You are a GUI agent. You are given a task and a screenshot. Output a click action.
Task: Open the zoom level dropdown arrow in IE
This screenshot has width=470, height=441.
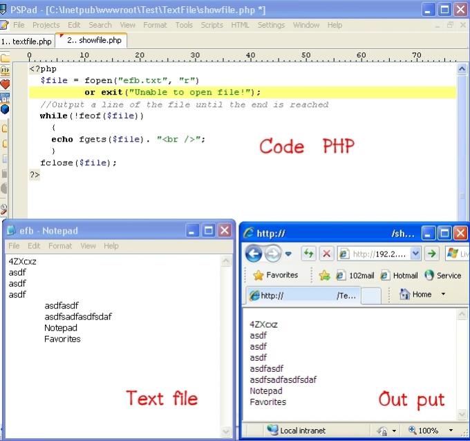click(x=451, y=431)
